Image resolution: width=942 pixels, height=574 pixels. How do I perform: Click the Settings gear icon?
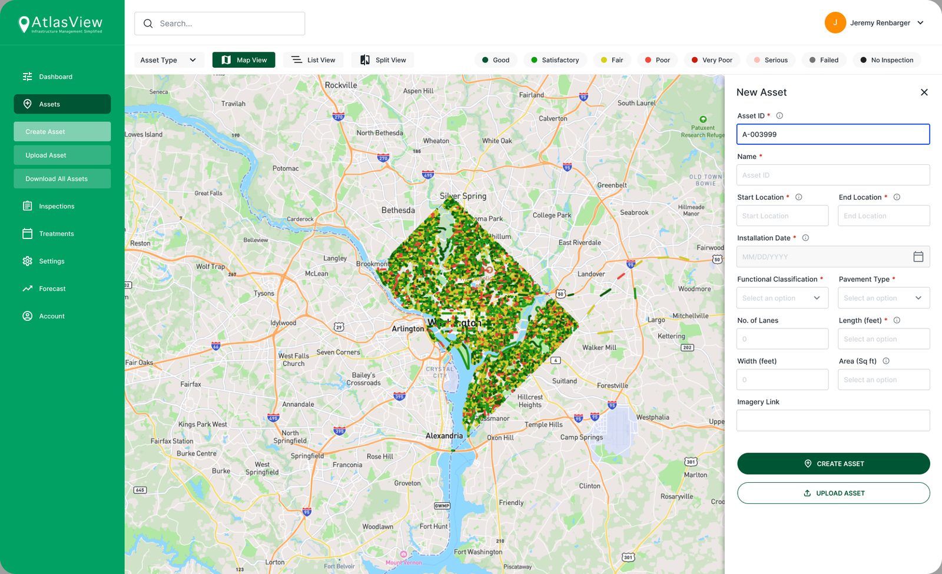pos(27,261)
